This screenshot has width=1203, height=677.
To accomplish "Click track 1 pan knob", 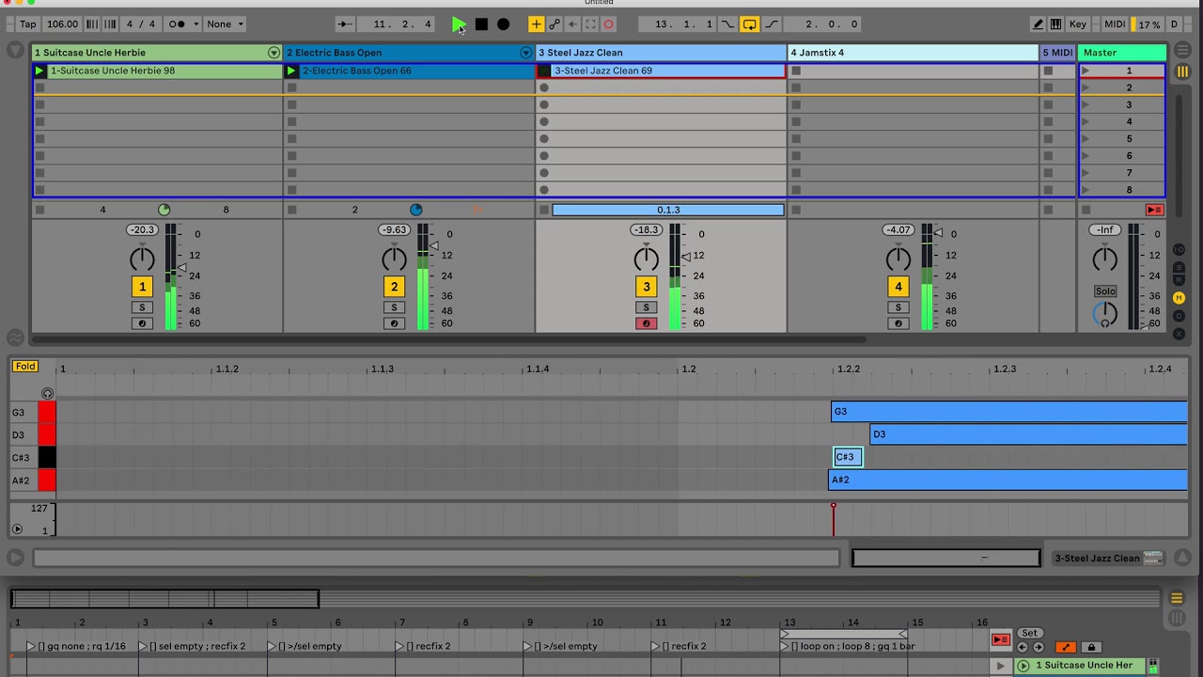I will (x=142, y=258).
